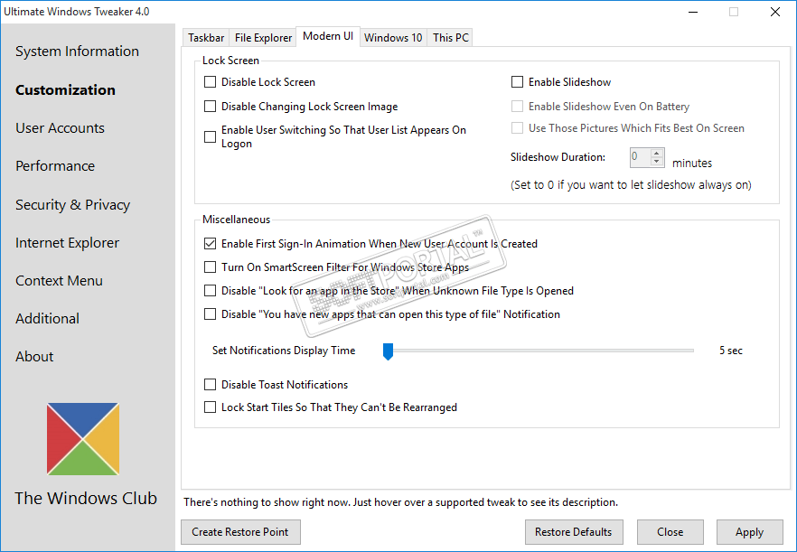The image size is (797, 552).
Task: Open User Accounts section
Action: (x=60, y=128)
